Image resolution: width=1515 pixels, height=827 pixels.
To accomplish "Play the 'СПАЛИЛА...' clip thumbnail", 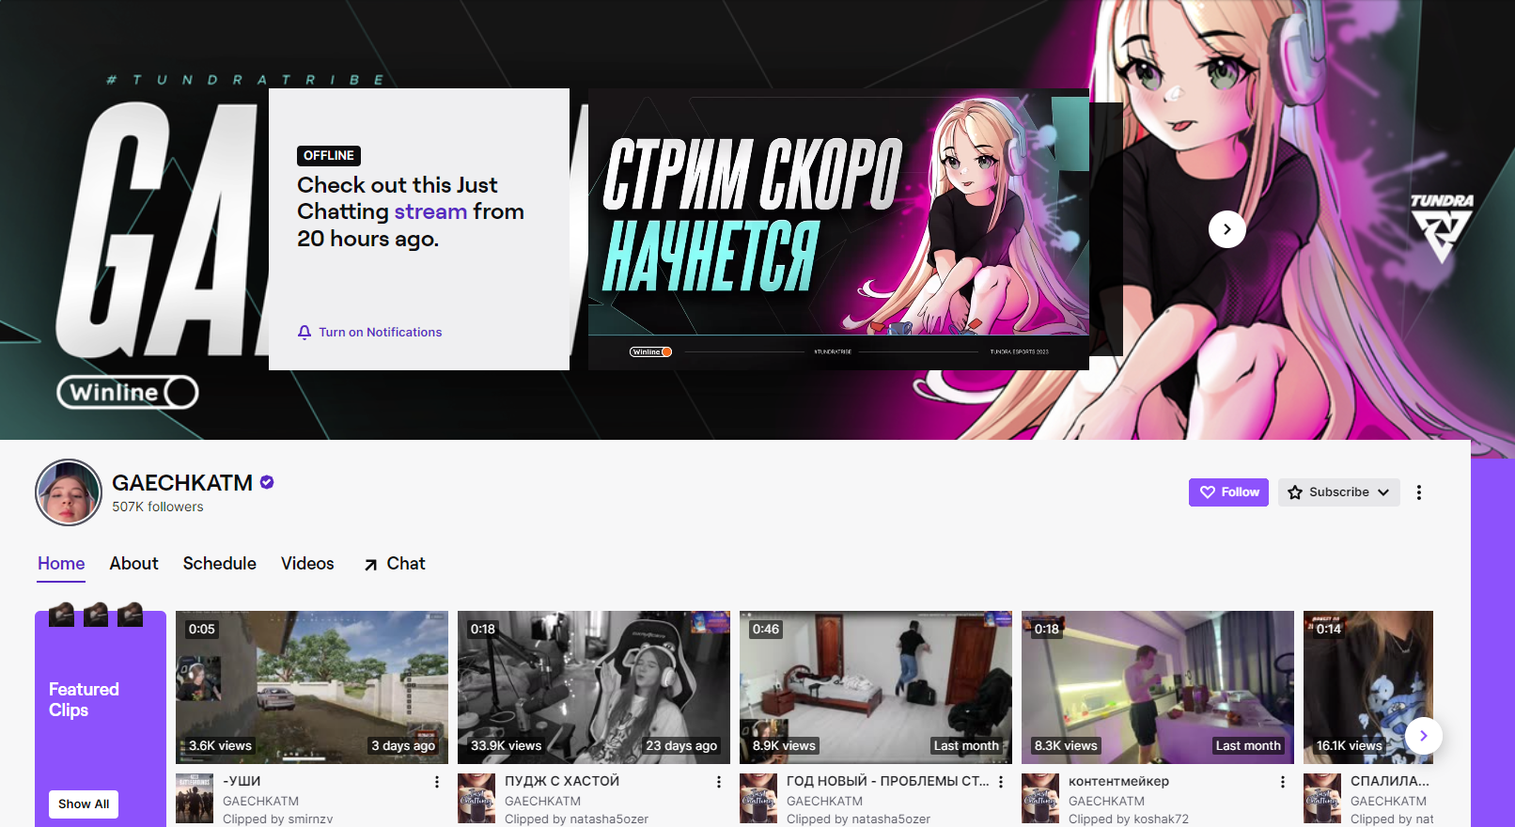I will pyautogui.click(x=1368, y=687).
